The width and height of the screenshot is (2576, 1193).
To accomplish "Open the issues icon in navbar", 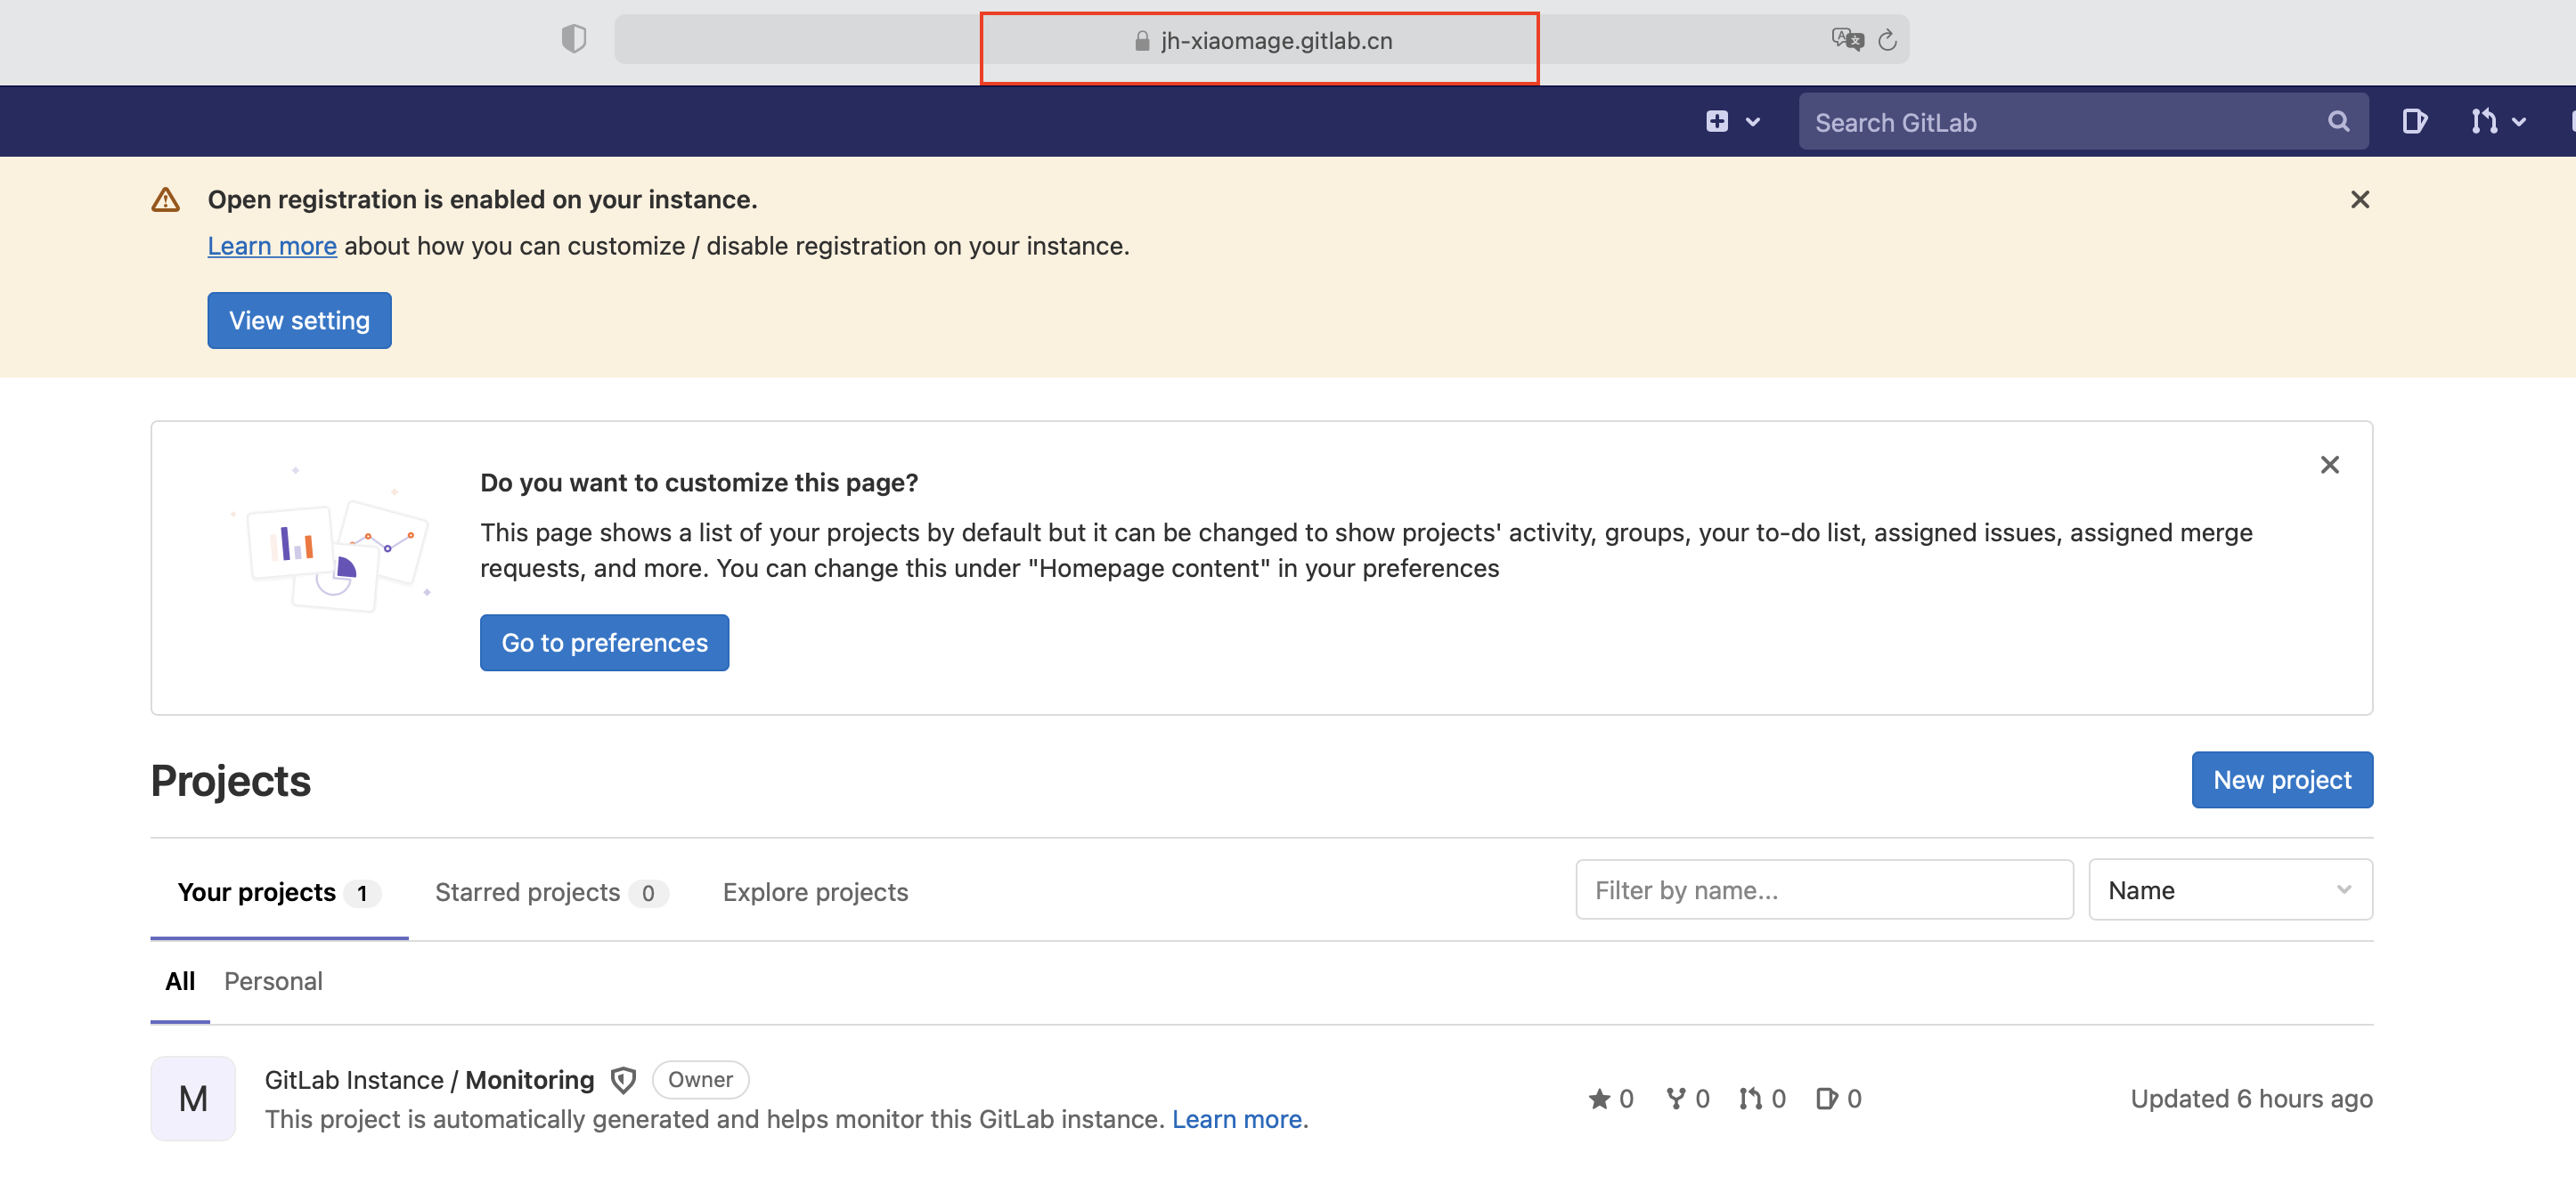I will pyautogui.click(x=2414, y=121).
